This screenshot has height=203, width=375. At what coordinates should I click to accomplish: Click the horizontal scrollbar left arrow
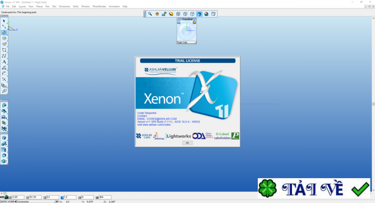click(1, 193)
